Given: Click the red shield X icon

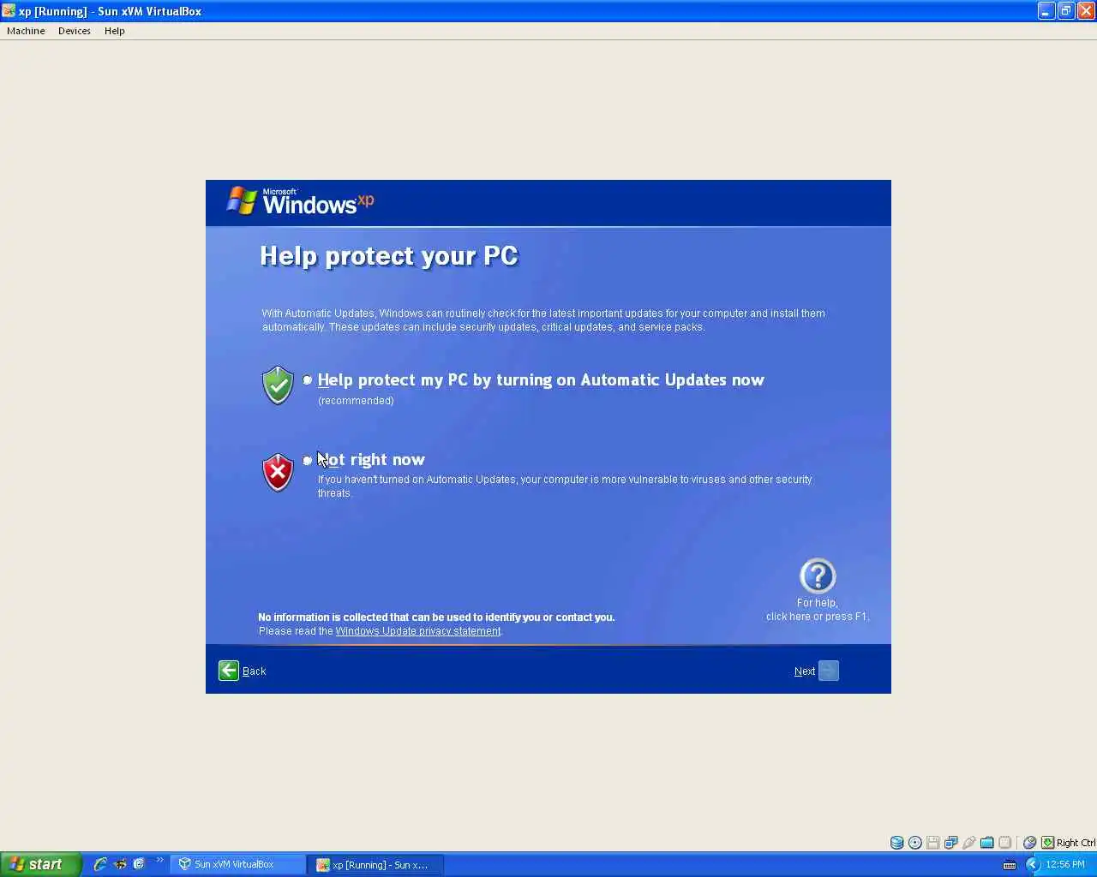Looking at the screenshot, I should [x=278, y=473].
